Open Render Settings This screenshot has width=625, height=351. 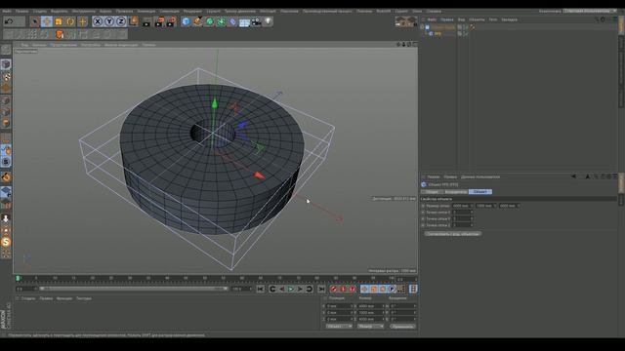[172, 21]
